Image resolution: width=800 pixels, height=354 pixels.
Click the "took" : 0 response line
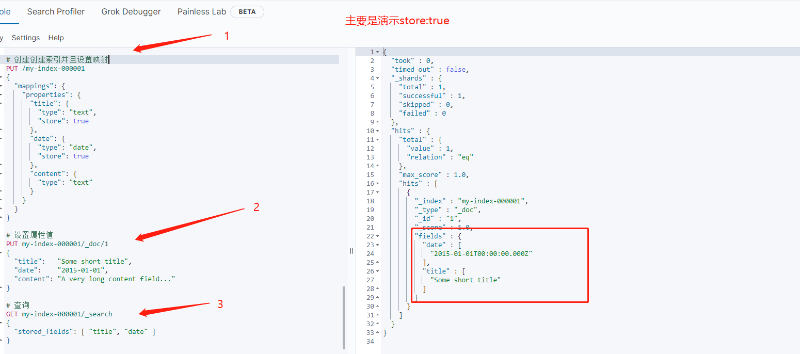pyautogui.click(x=412, y=61)
